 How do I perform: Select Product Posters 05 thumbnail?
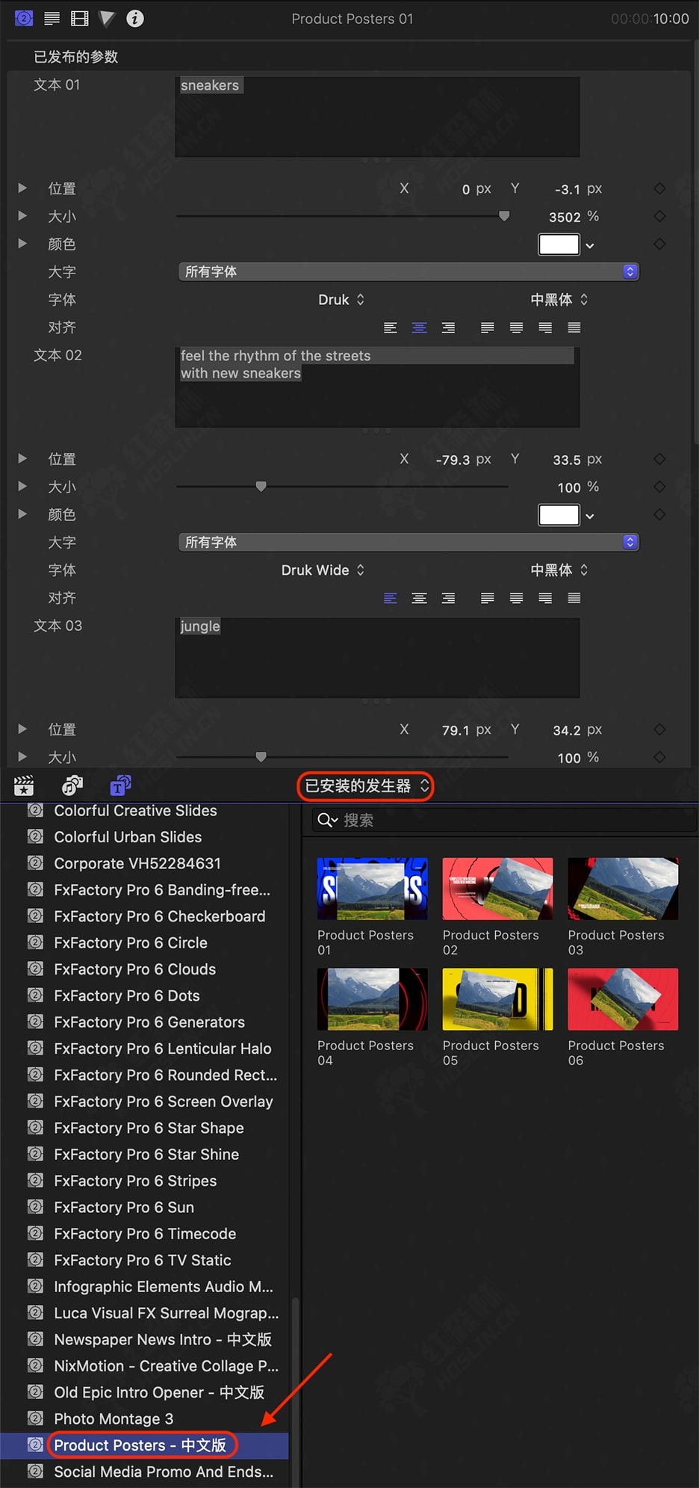point(498,999)
